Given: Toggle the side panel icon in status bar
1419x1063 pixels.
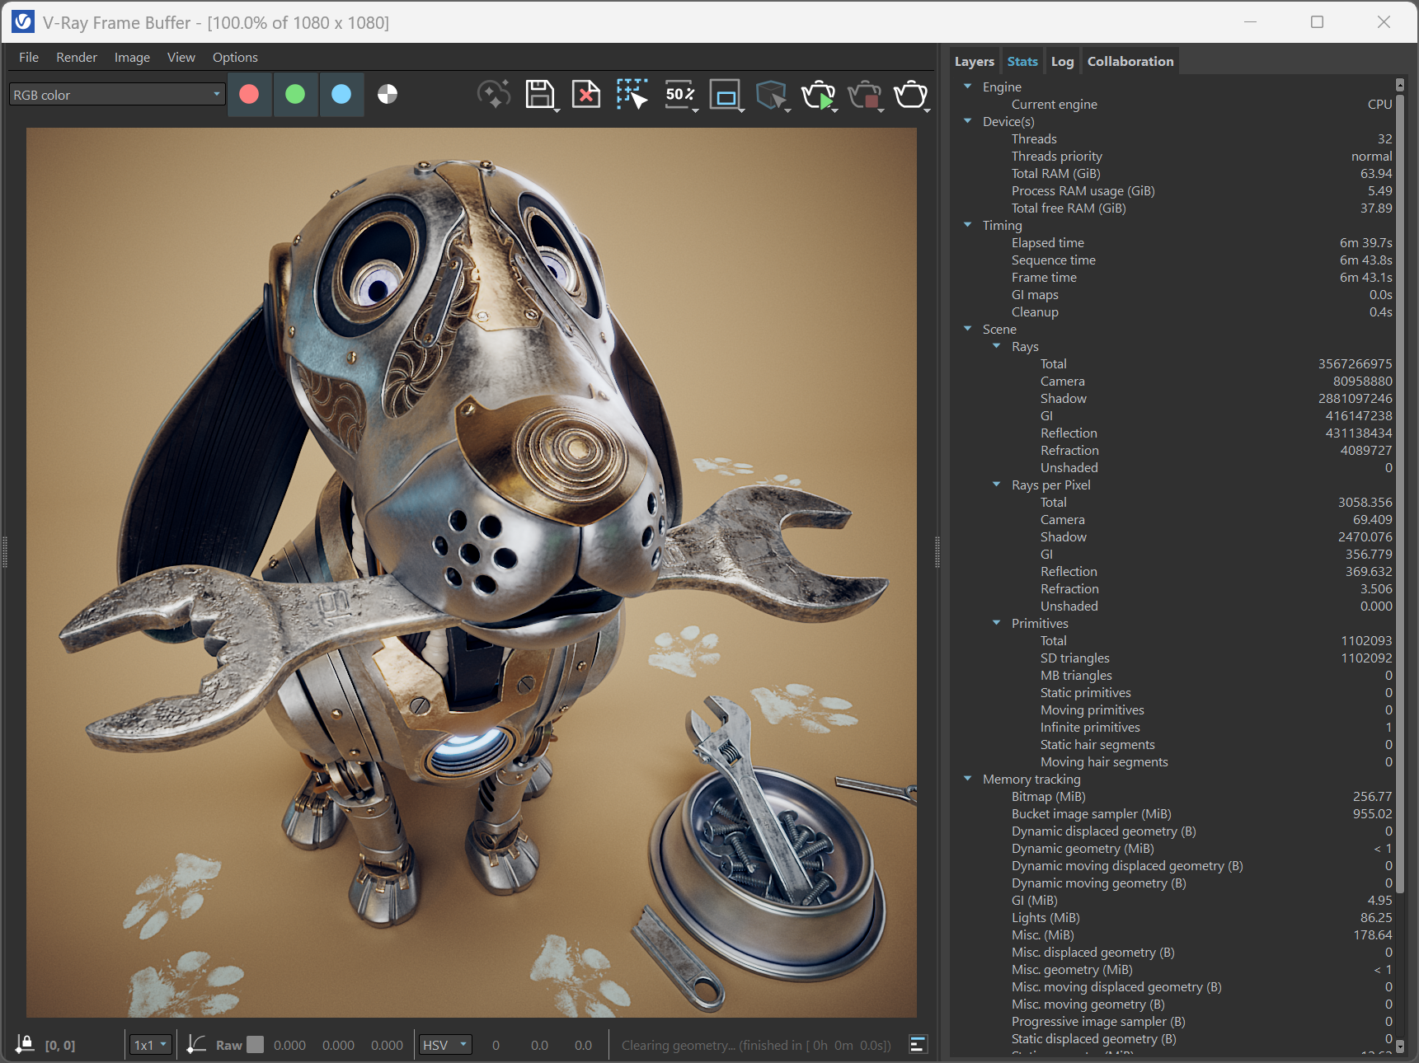Looking at the screenshot, I should point(919,1045).
